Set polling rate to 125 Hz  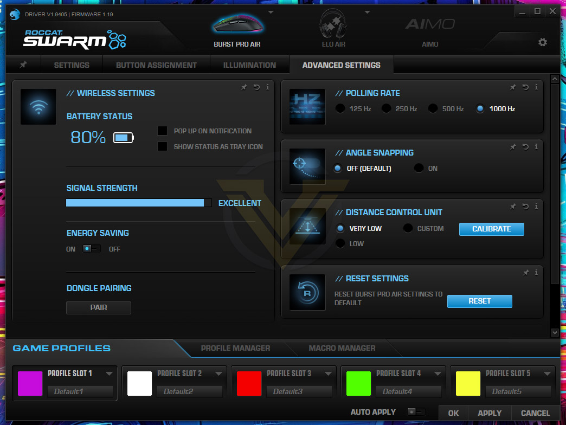pos(340,108)
